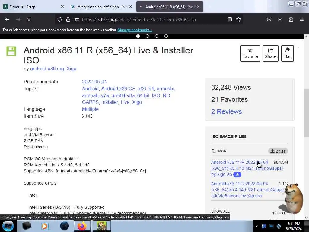This screenshot has height=232, width=309.
Task: Bookmark this page with the star icon
Action: click(x=238, y=19)
